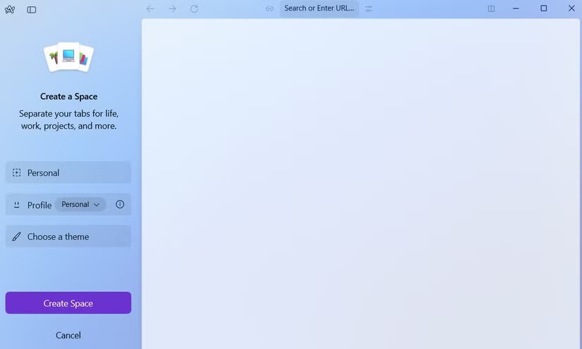Open the Personal profile dropdown
The height and width of the screenshot is (349, 582).
(80, 204)
